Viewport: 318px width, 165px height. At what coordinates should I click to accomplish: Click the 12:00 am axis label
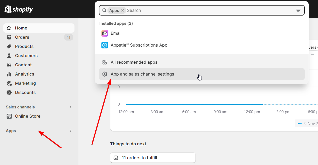[126, 112]
